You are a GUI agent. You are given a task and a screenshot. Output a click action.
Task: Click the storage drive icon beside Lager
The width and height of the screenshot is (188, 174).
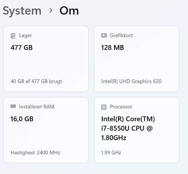[13, 36]
